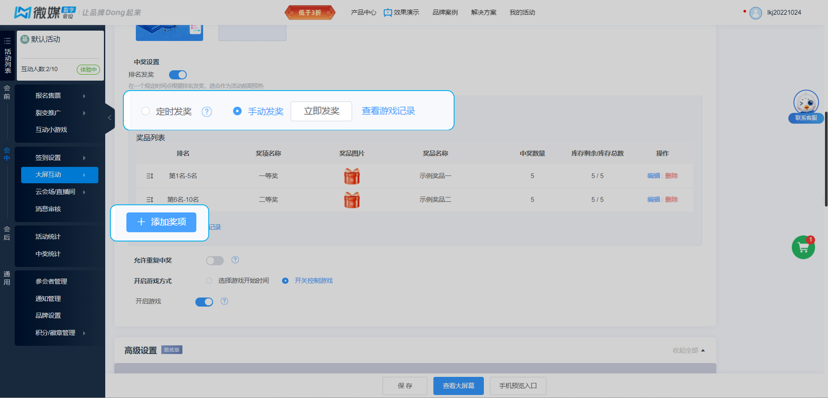Click the help icon beside 允许重复中奖
This screenshot has height=398, width=828.
click(235, 260)
